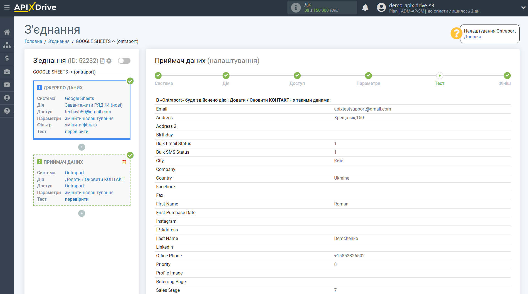Screen dimensions: 528x294
Task: Add a step below the data source block
Action: [x=82, y=147]
